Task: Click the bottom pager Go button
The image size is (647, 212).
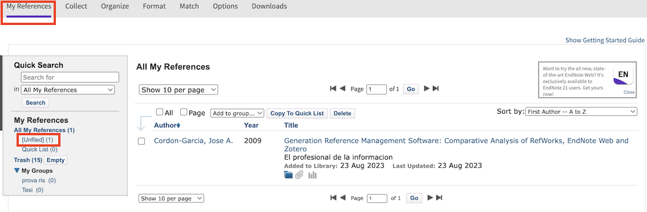Action: point(414,198)
